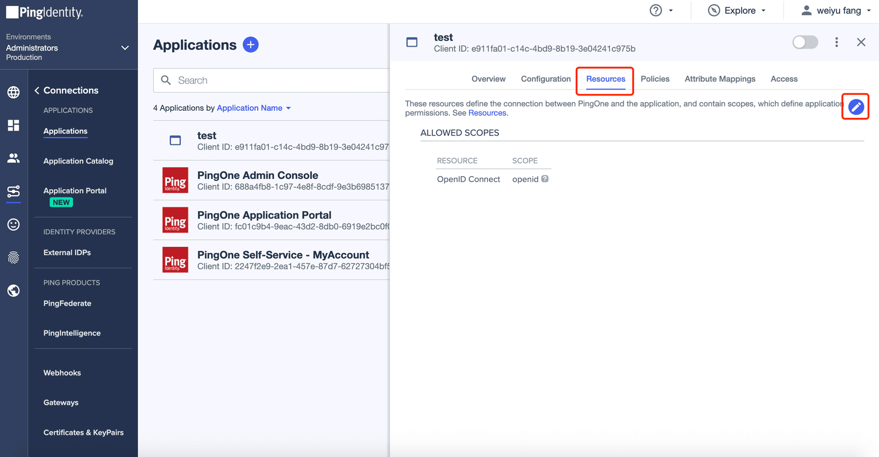Screen dimensions: 879x457
Task: Follow the Resources documentation link
Action: pyautogui.click(x=487, y=113)
